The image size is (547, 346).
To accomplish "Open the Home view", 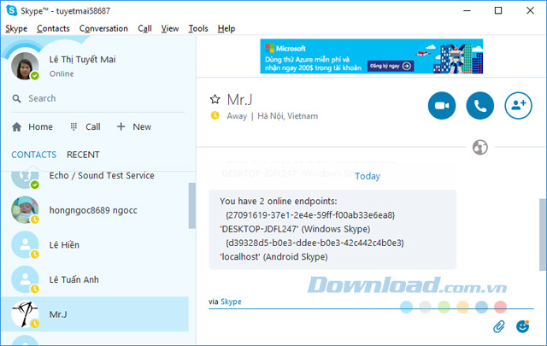I will pos(32,126).
